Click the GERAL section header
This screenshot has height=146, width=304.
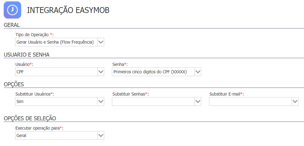pos(12,25)
